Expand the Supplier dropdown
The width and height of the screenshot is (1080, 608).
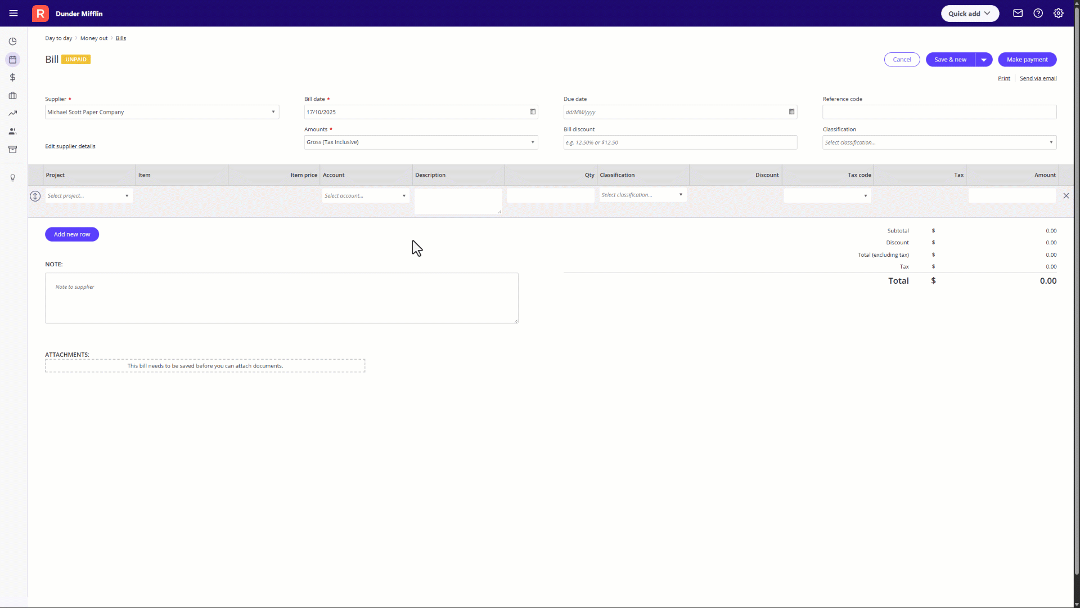273,112
